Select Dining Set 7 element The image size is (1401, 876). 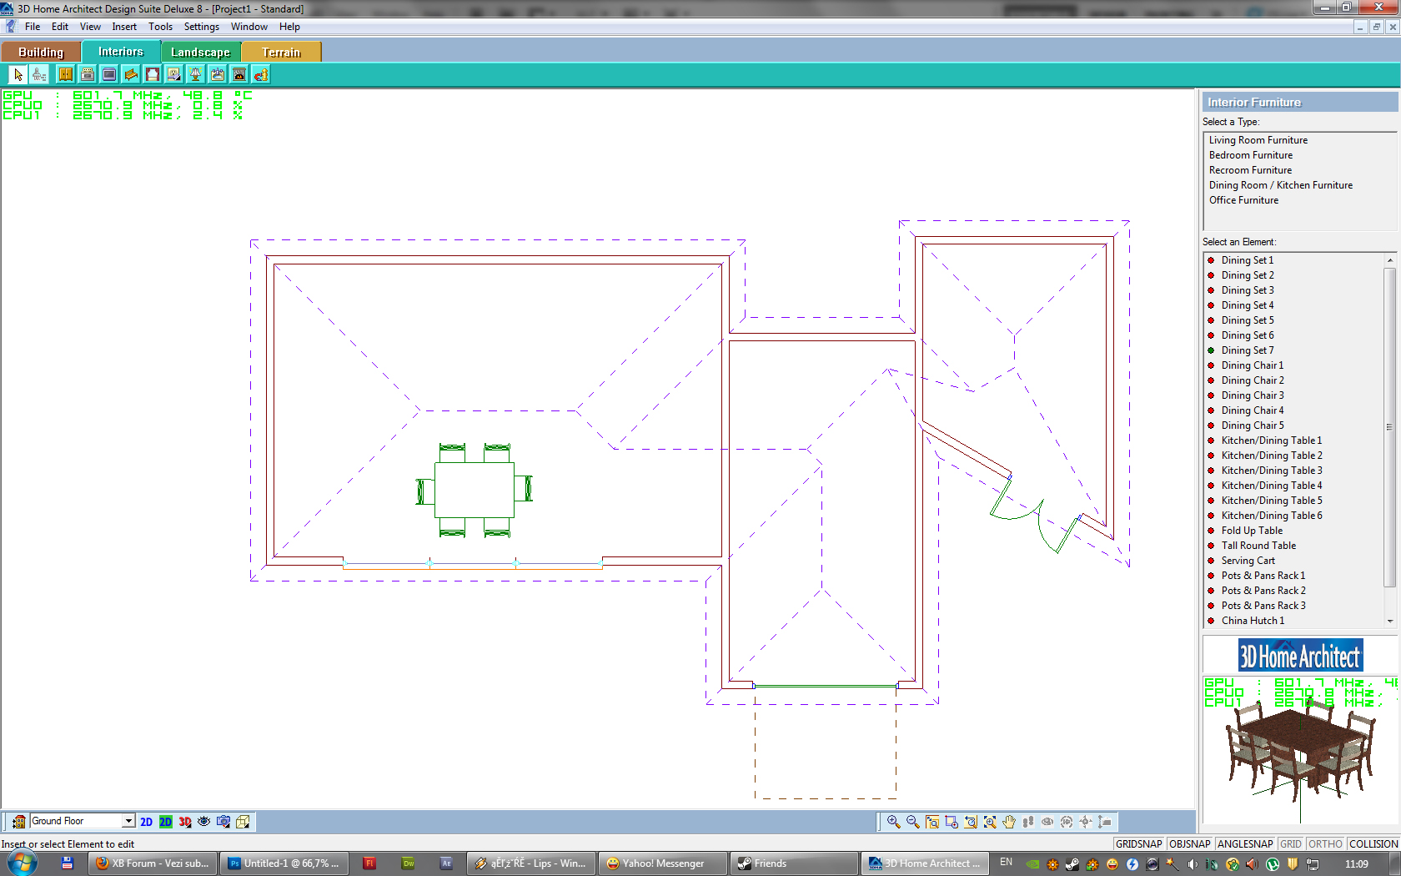1247,350
